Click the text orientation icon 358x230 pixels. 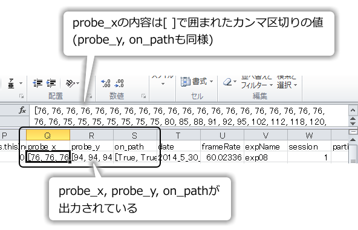(x=70, y=83)
